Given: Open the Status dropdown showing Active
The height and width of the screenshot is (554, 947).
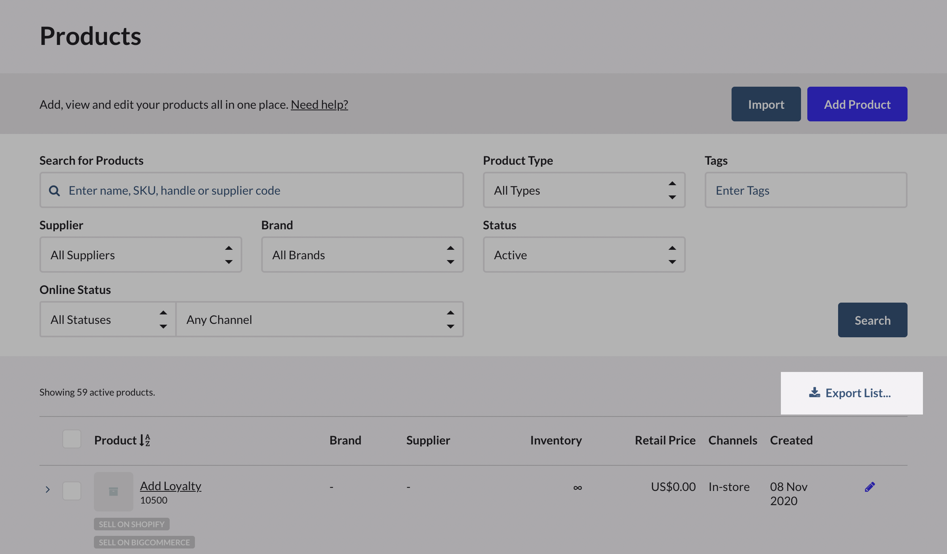Looking at the screenshot, I should [584, 255].
